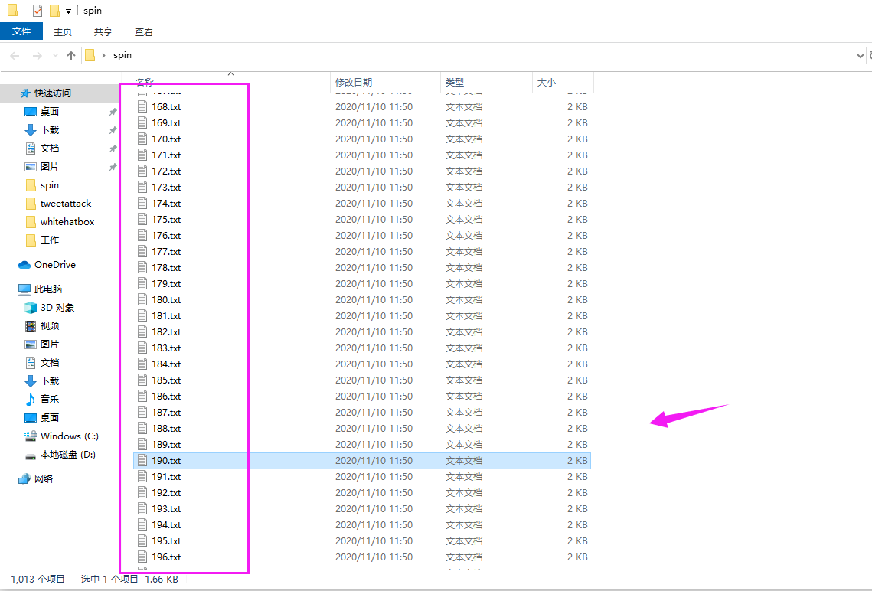Click the spin breadcrumb in address bar
This screenshot has height=591, width=872.
point(122,55)
